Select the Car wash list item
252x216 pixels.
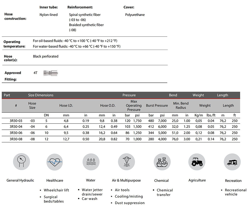click(x=89, y=199)
